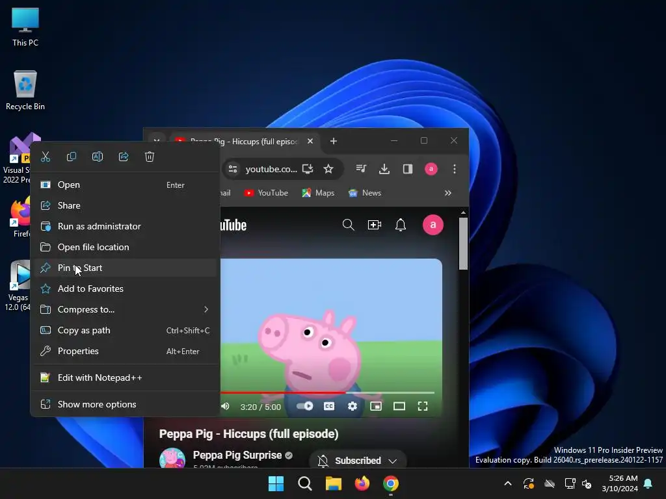Click the Rename icon in context menu
This screenshot has height=499, width=666.
tap(98, 157)
